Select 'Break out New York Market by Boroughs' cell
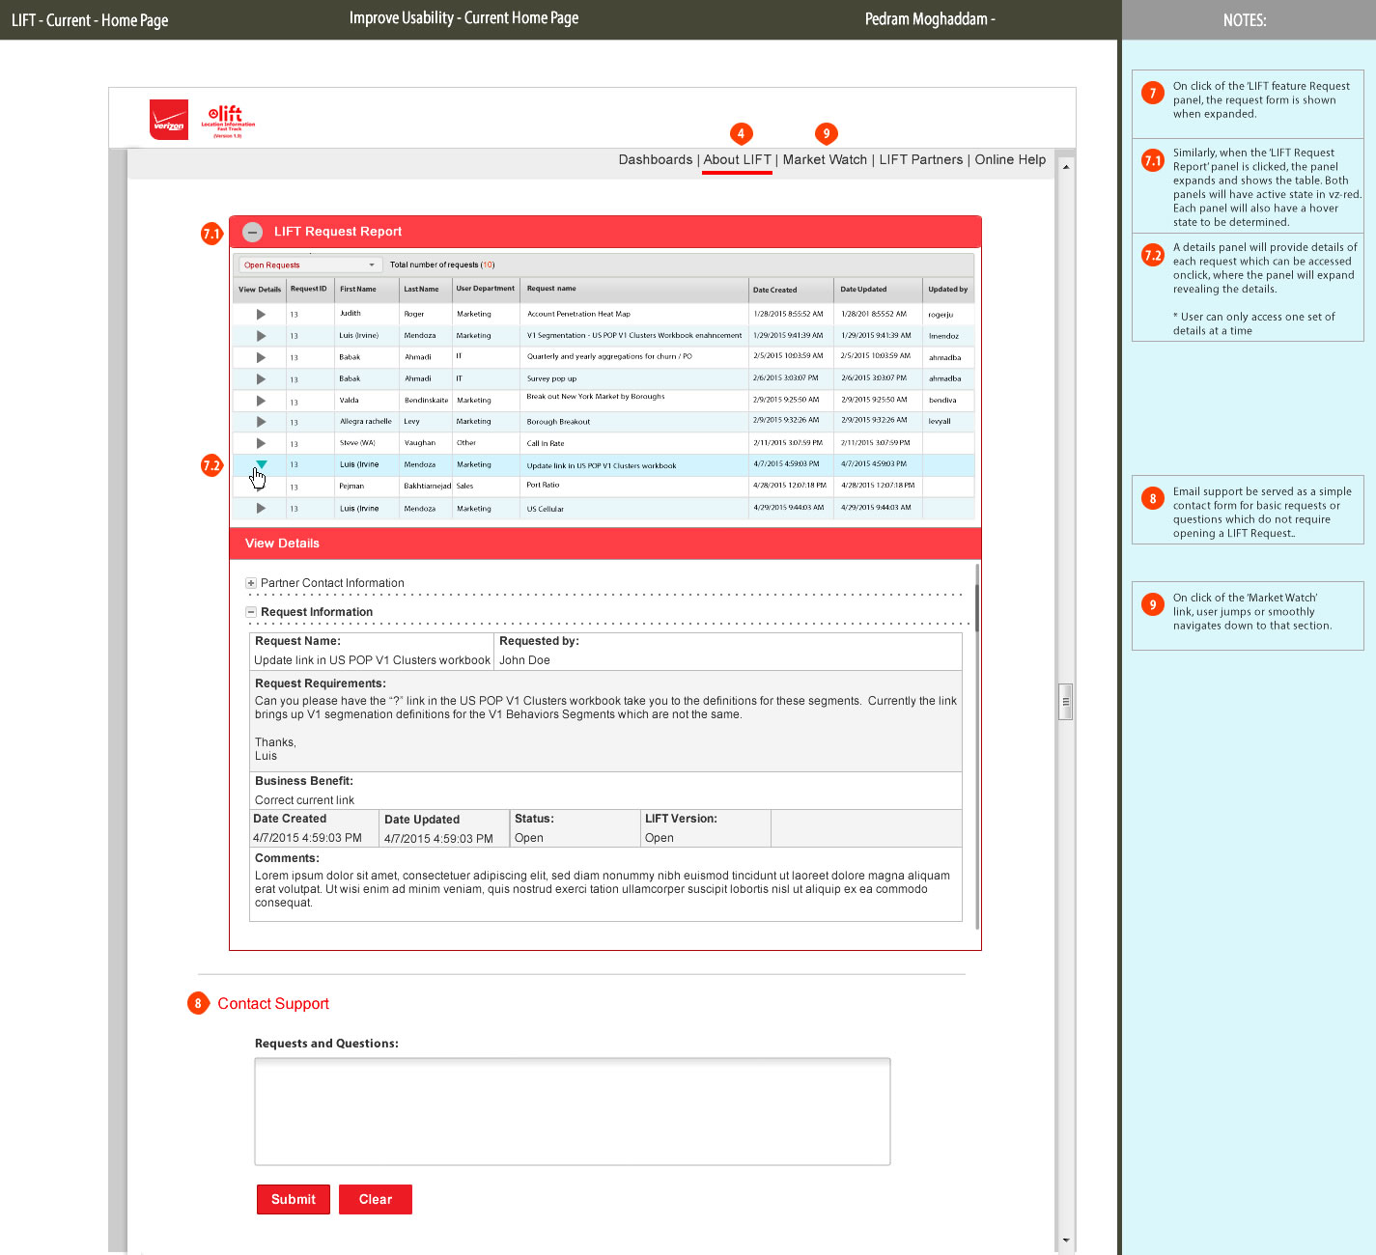1376x1255 pixels. pos(596,397)
